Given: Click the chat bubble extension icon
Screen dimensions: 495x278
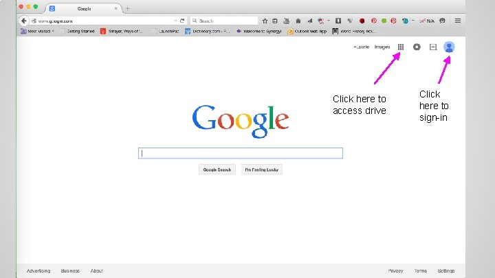Looking at the screenshot, I should click(x=442, y=21).
